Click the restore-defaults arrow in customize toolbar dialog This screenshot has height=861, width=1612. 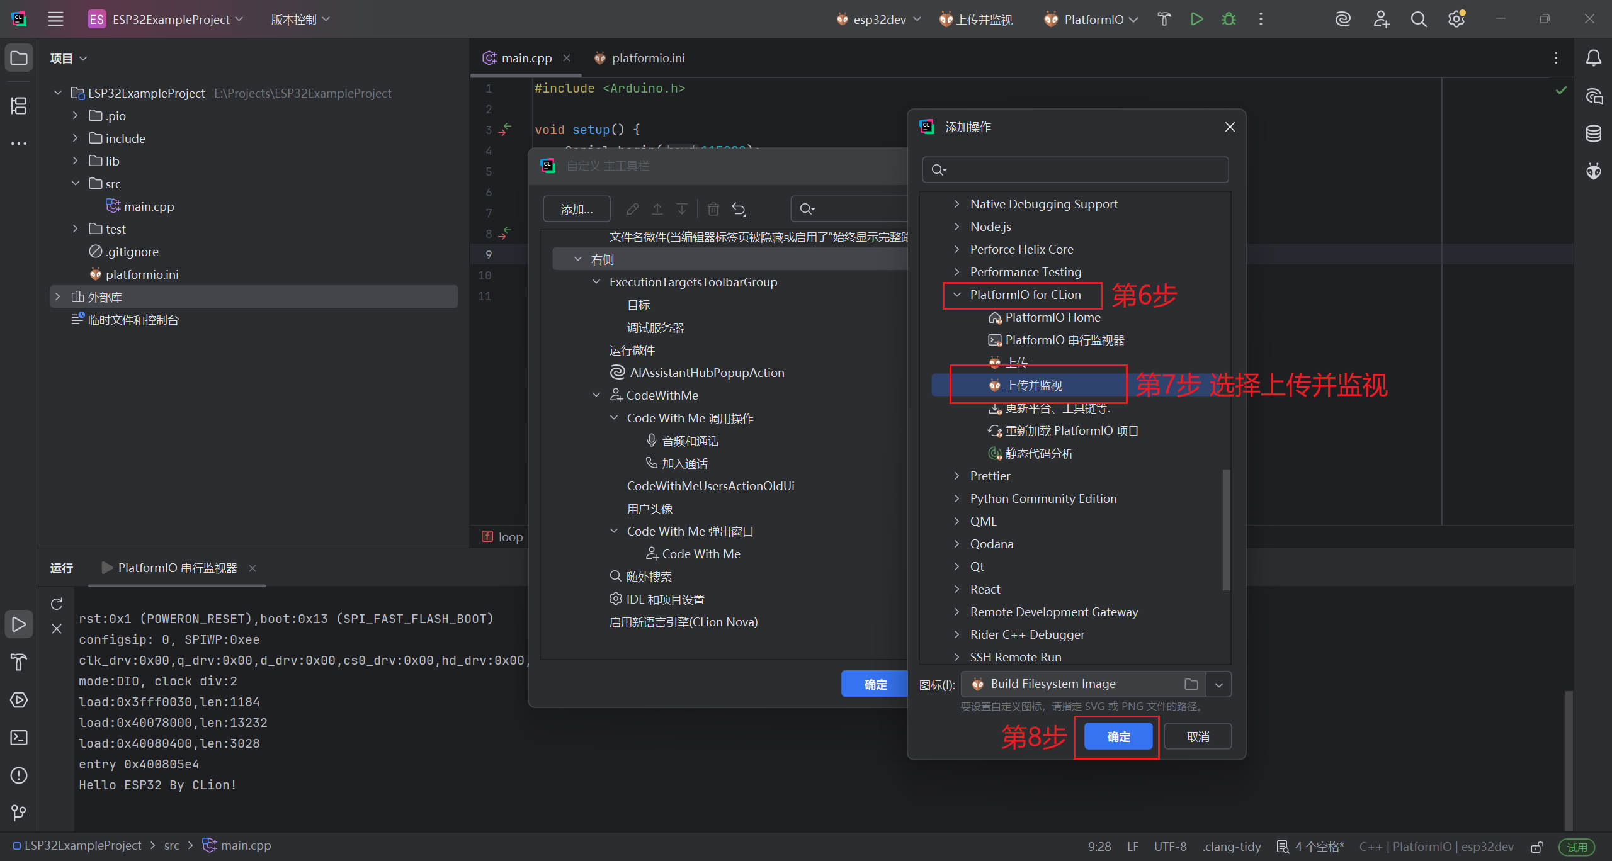pyautogui.click(x=739, y=209)
